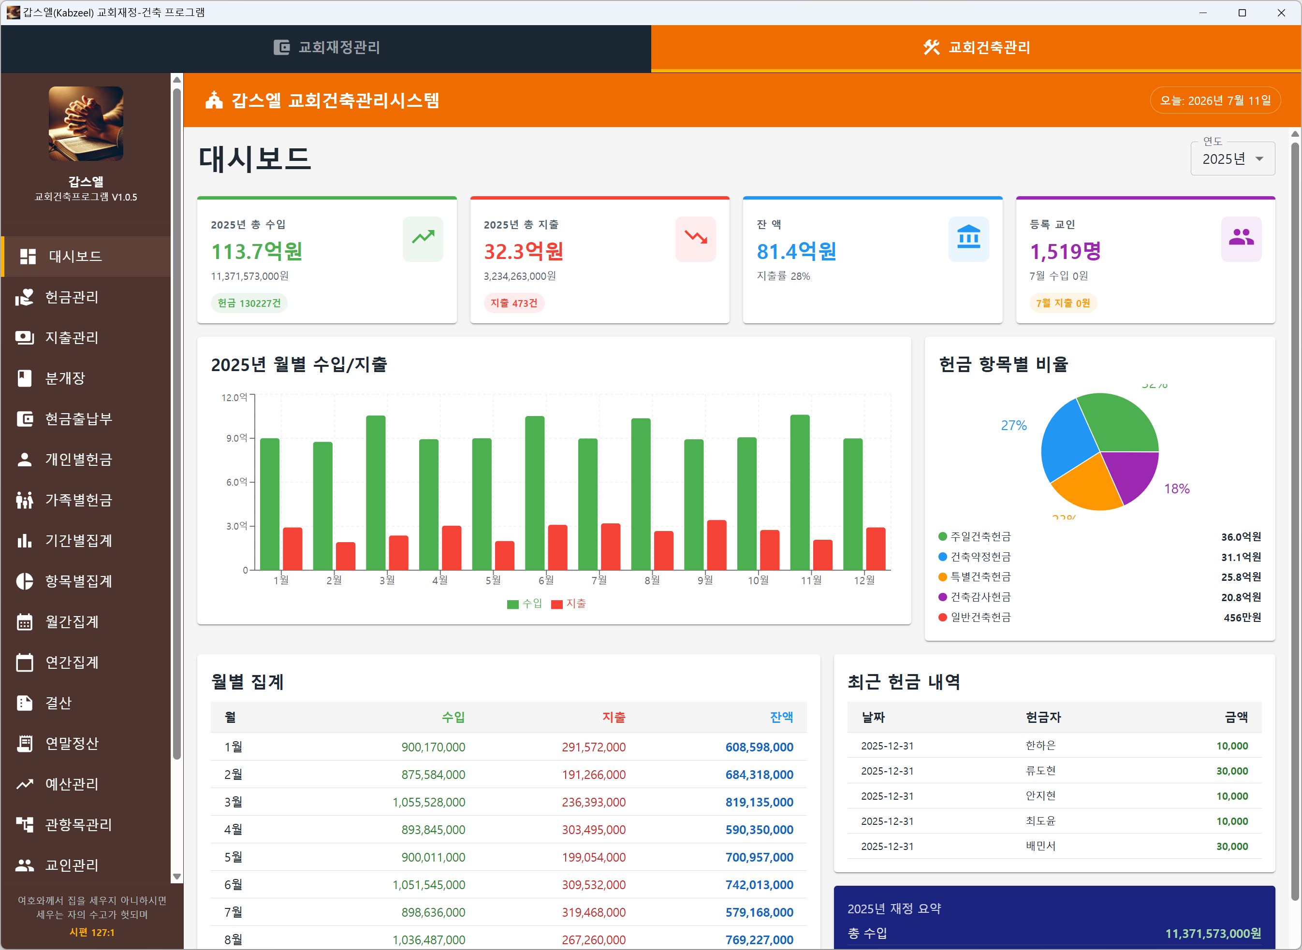Click the 11월 green income bar
The height and width of the screenshot is (950, 1302).
click(800, 492)
